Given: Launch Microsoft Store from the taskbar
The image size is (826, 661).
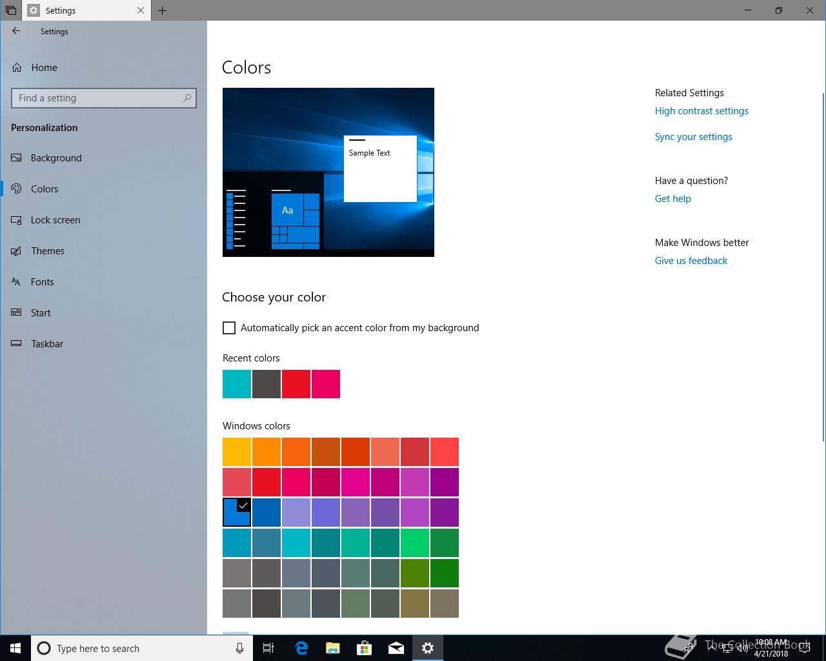Looking at the screenshot, I should pyautogui.click(x=365, y=648).
